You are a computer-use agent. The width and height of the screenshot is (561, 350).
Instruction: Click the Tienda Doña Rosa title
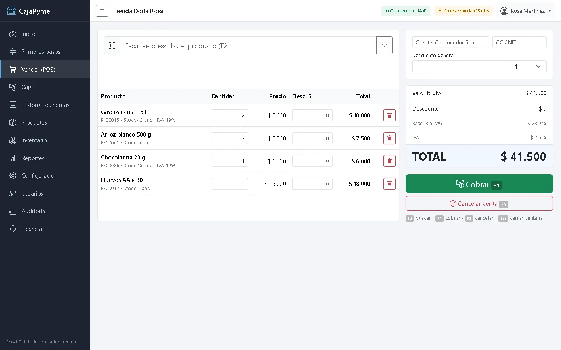(138, 11)
